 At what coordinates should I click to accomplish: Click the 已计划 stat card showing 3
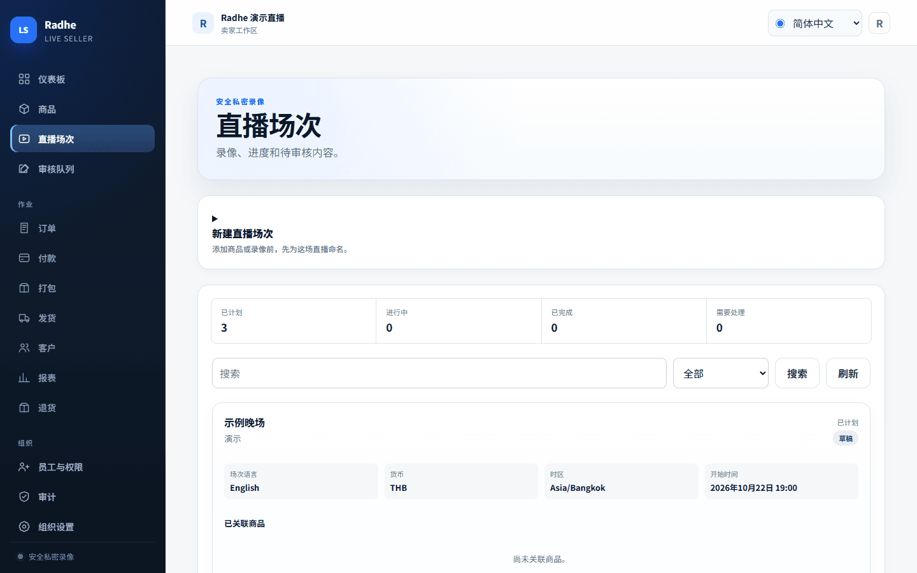pos(294,321)
